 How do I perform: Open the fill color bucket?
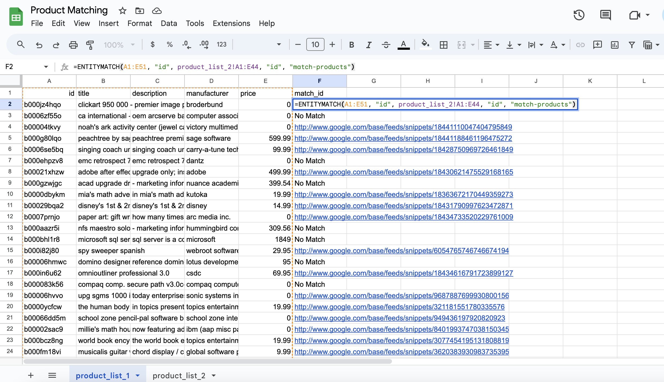tap(425, 44)
